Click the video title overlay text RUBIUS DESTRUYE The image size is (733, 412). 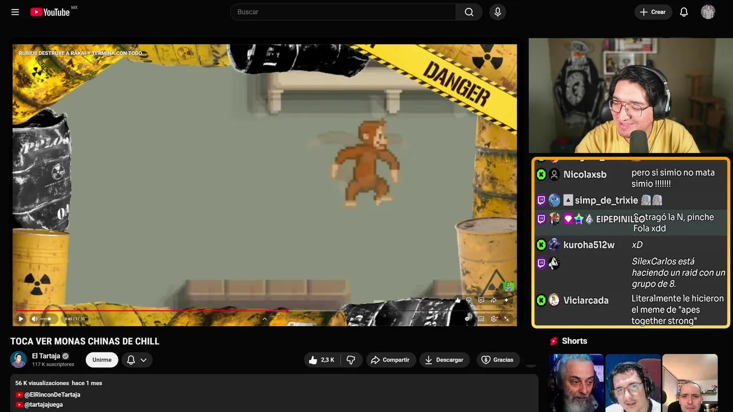(x=80, y=53)
